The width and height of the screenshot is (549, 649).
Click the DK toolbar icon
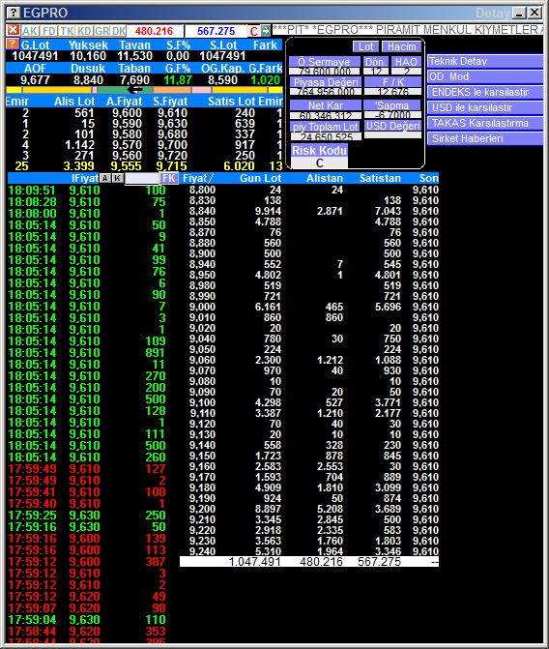coord(119,31)
